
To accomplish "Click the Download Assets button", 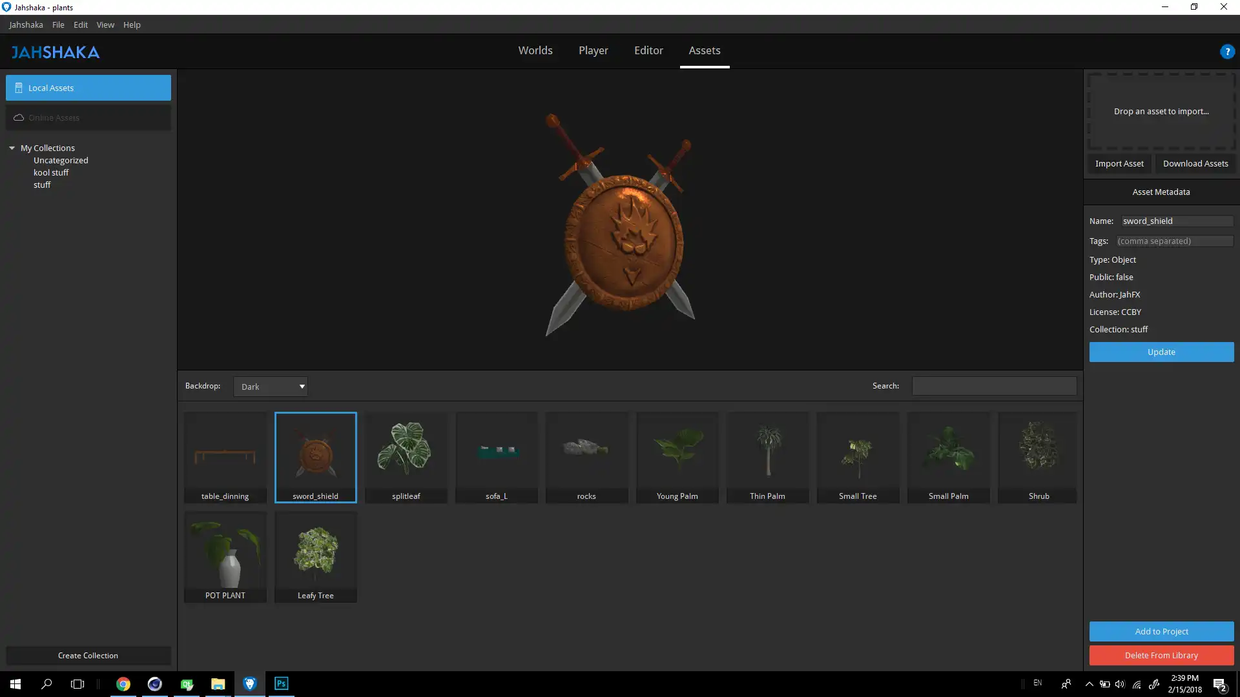I will (x=1195, y=163).
